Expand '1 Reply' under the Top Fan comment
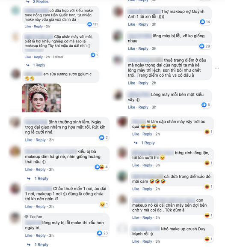The width and height of the screenshot is (225, 250). [x=41, y=244]
